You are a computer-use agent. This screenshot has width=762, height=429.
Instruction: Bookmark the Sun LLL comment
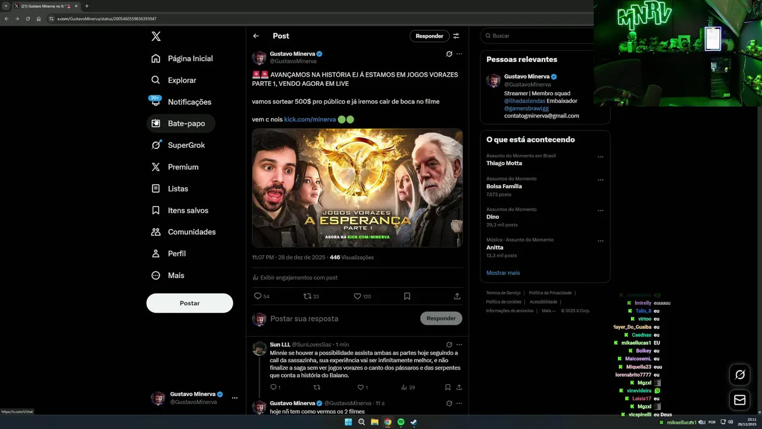click(x=448, y=387)
